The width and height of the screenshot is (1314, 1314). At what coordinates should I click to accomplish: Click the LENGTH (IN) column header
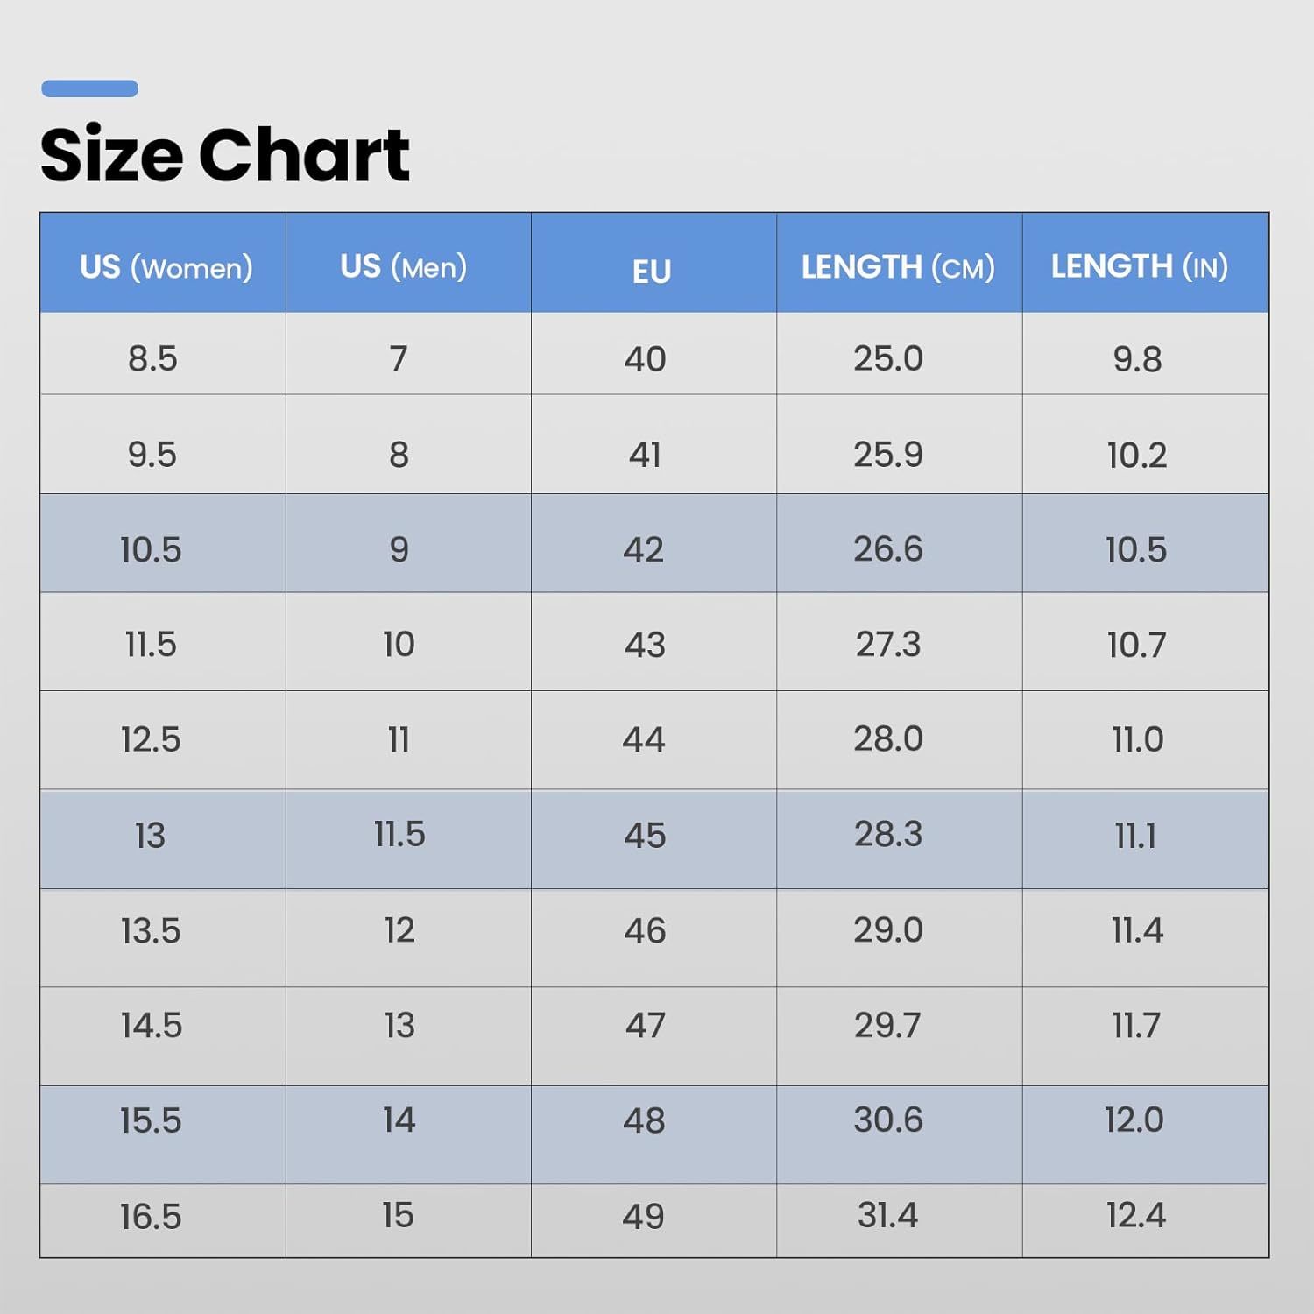click(x=1146, y=263)
